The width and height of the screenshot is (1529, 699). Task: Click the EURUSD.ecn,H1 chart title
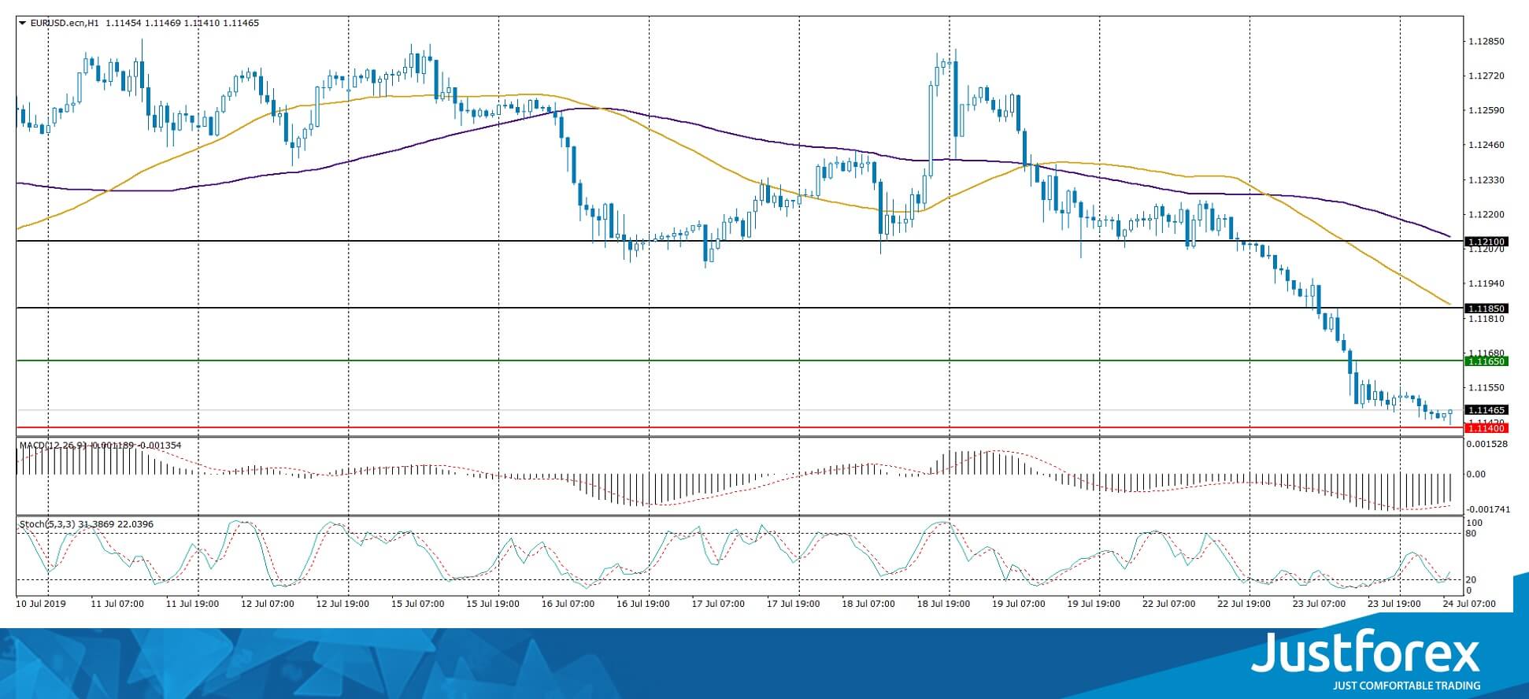click(64, 23)
